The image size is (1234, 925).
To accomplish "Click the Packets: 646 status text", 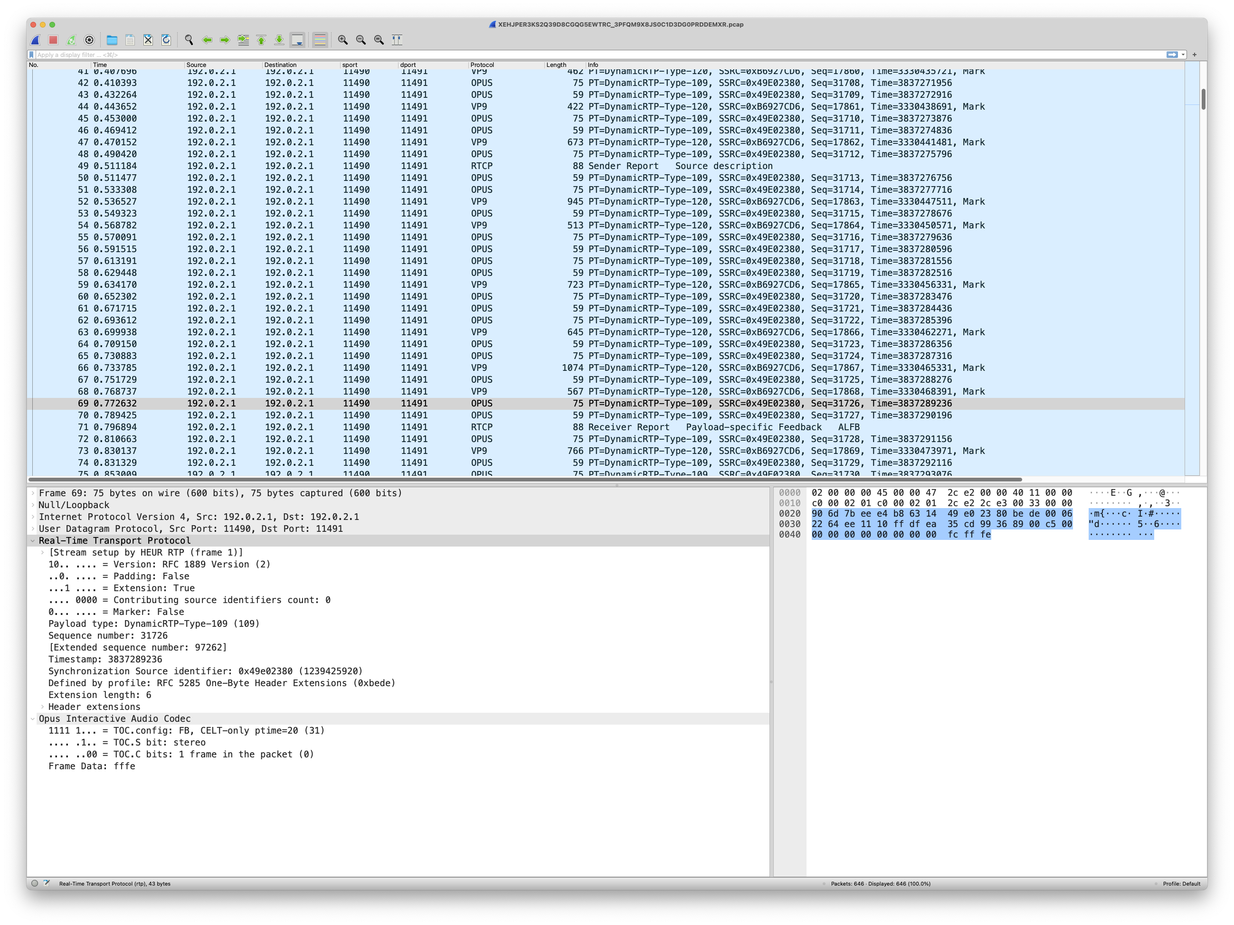I will point(880,884).
